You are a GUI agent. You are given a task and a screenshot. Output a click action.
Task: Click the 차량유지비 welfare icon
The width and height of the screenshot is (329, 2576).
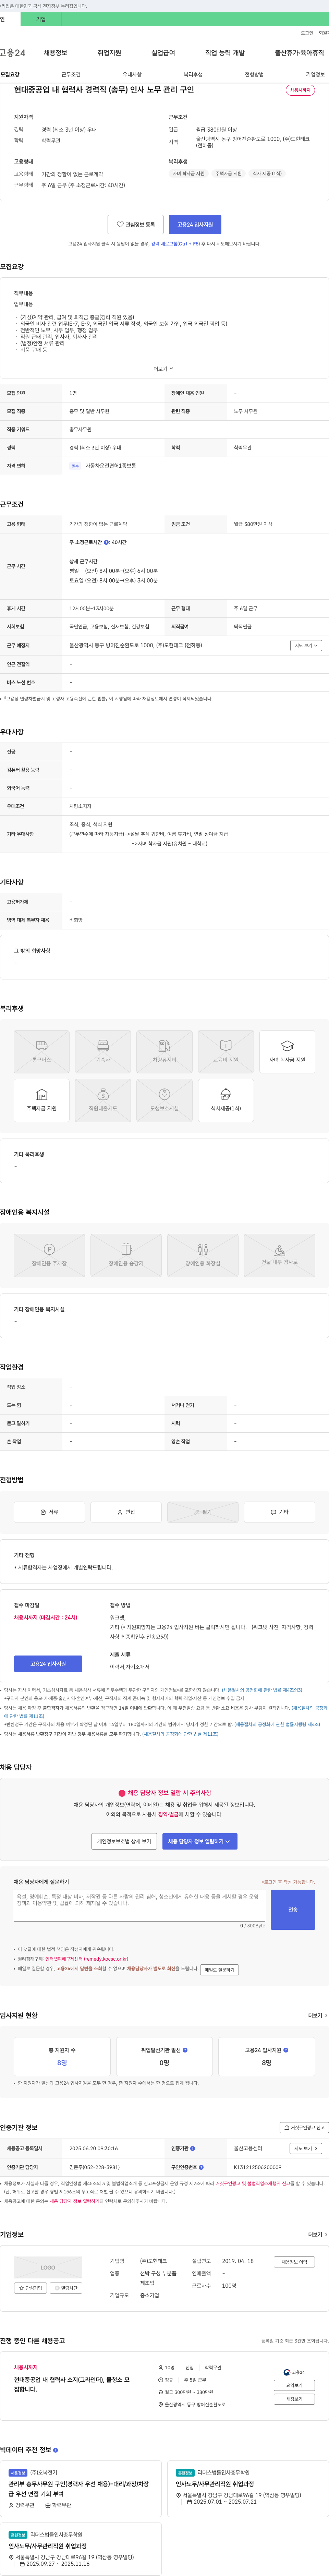(x=164, y=1052)
